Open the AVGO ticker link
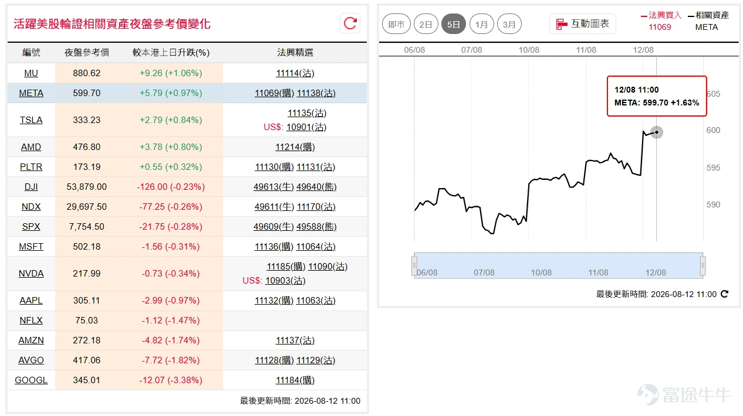 click(x=31, y=360)
